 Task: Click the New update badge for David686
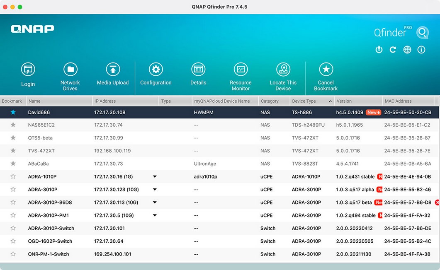[374, 112]
